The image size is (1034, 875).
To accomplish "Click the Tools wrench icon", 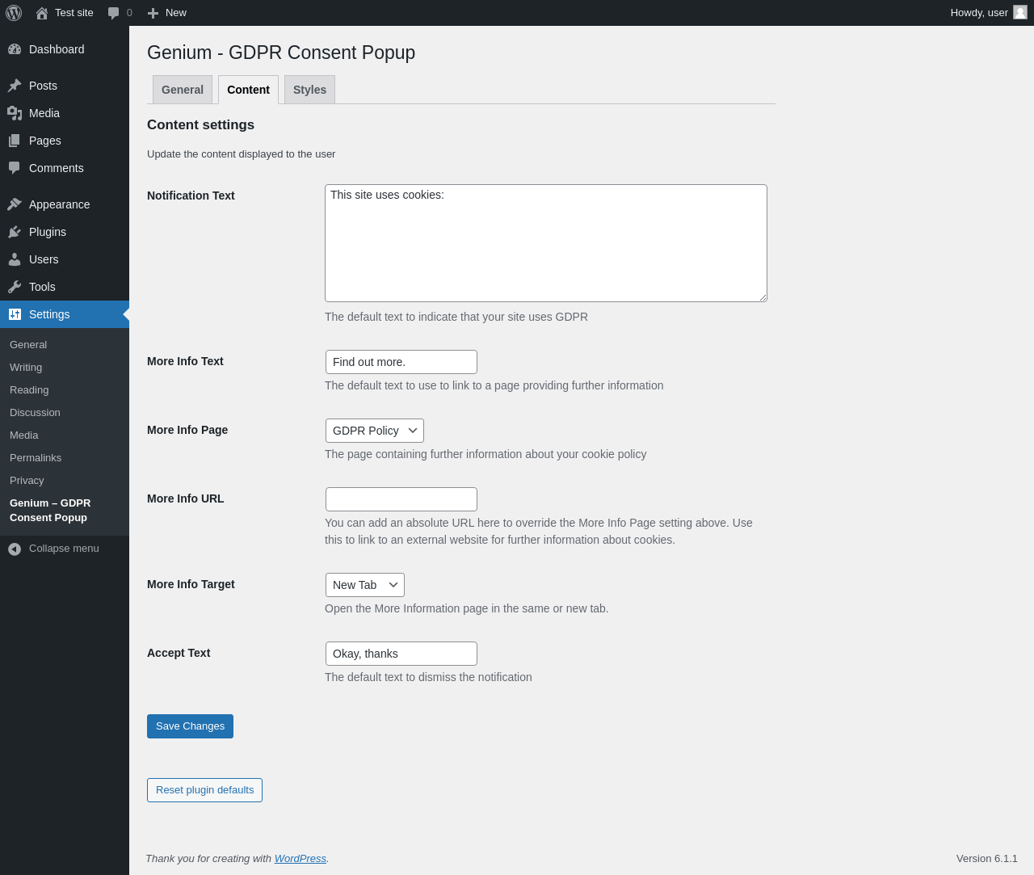I will tap(15, 287).
